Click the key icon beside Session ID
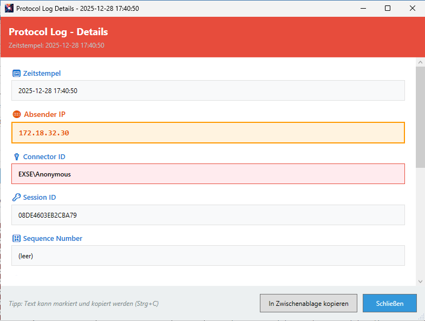425x321 pixels. [16, 198]
